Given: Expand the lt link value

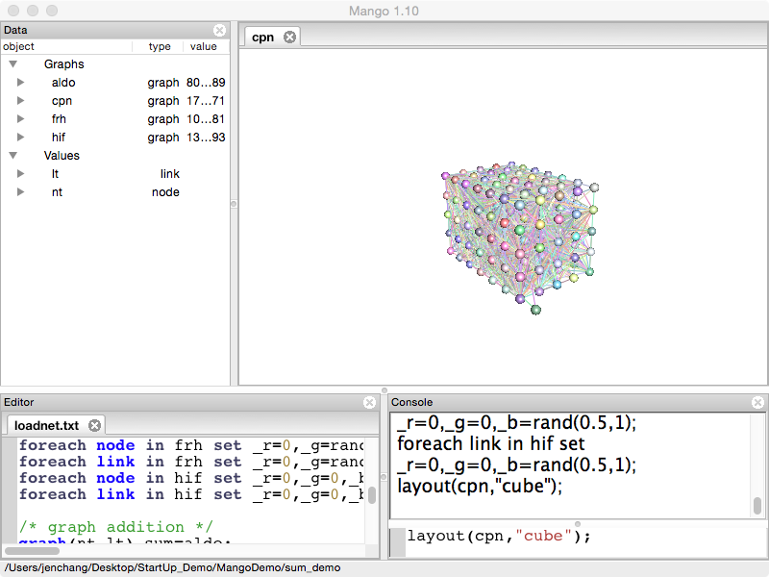Looking at the screenshot, I should (x=21, y=174).
